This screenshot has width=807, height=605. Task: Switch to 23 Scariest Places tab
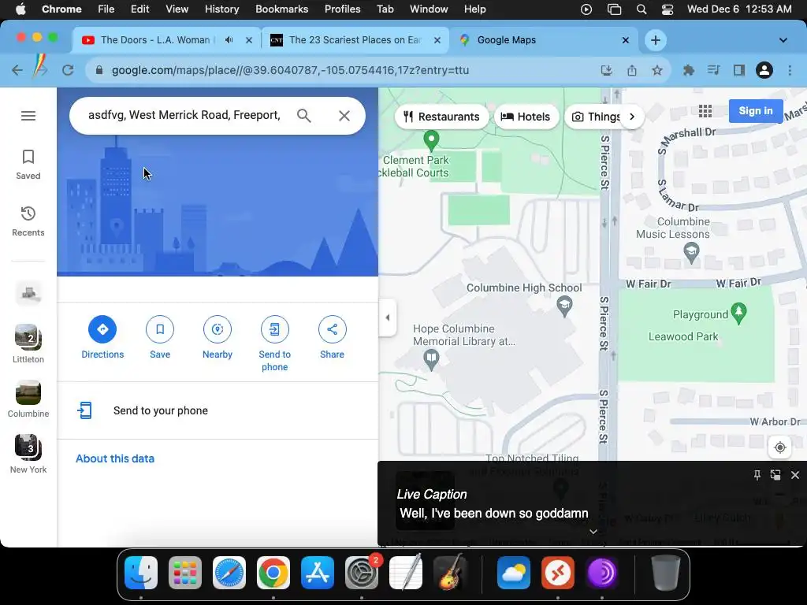tap(355, 40)
